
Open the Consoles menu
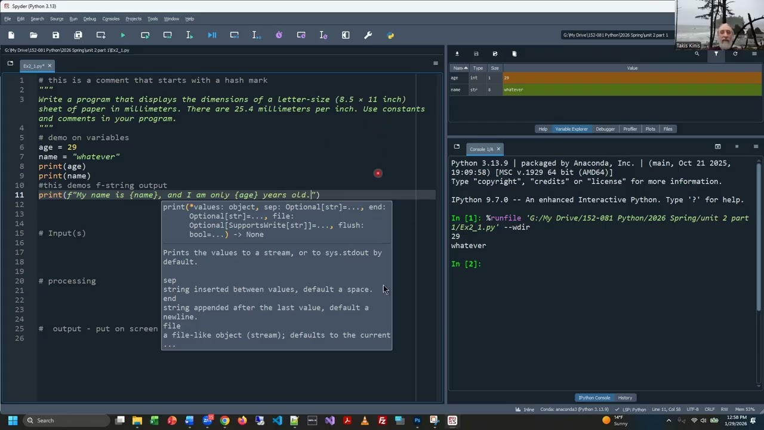point(110,19)
